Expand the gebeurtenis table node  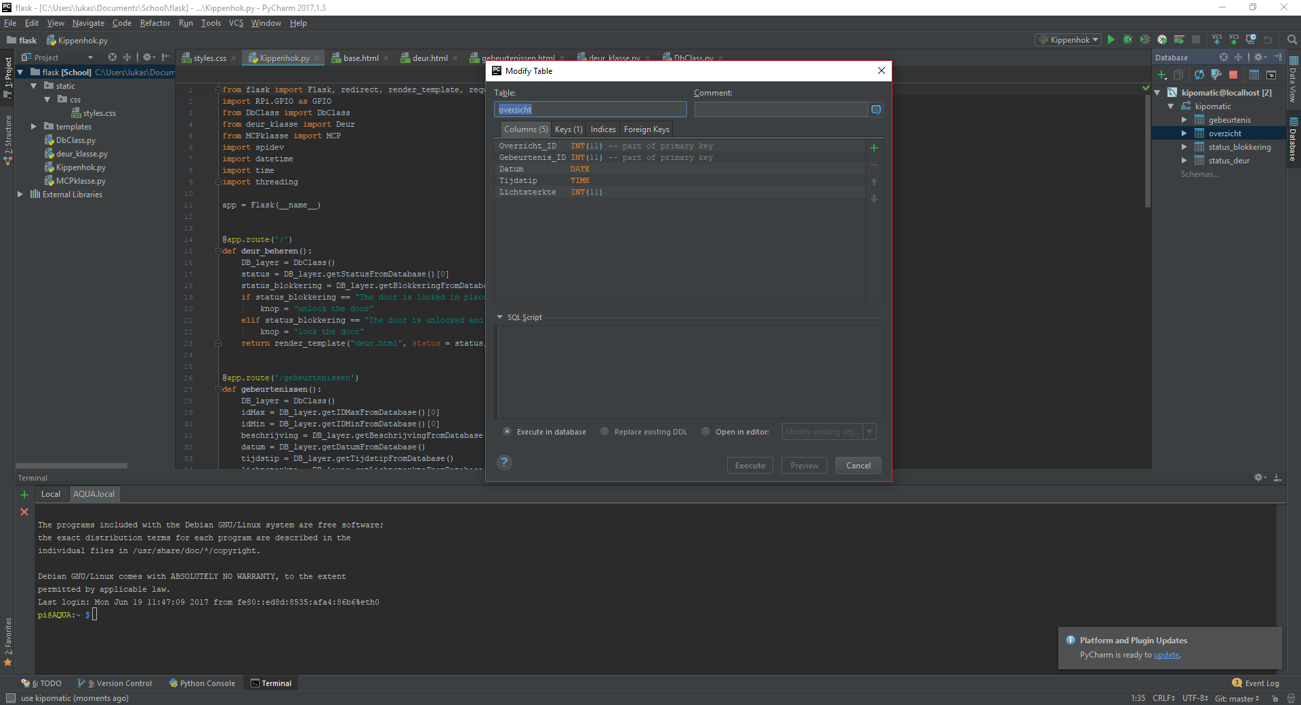(x=1184, y=120)
